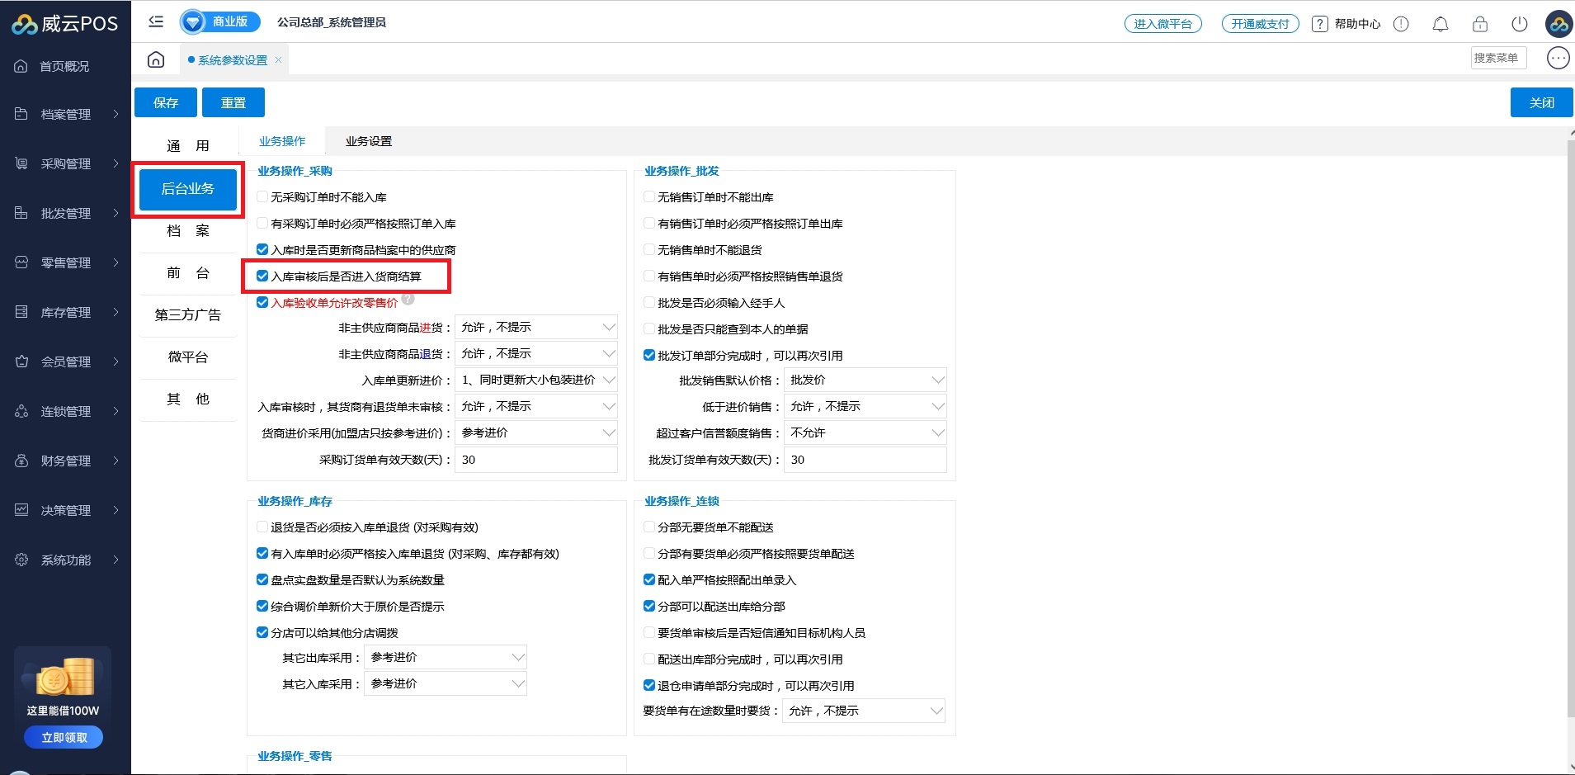Select 前台 settings category

[x=188, y=273]
